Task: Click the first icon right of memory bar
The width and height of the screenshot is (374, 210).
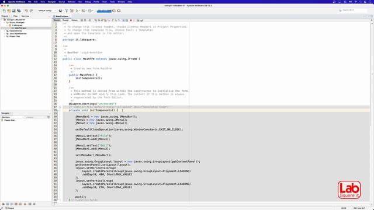Action: pos(114,10)
